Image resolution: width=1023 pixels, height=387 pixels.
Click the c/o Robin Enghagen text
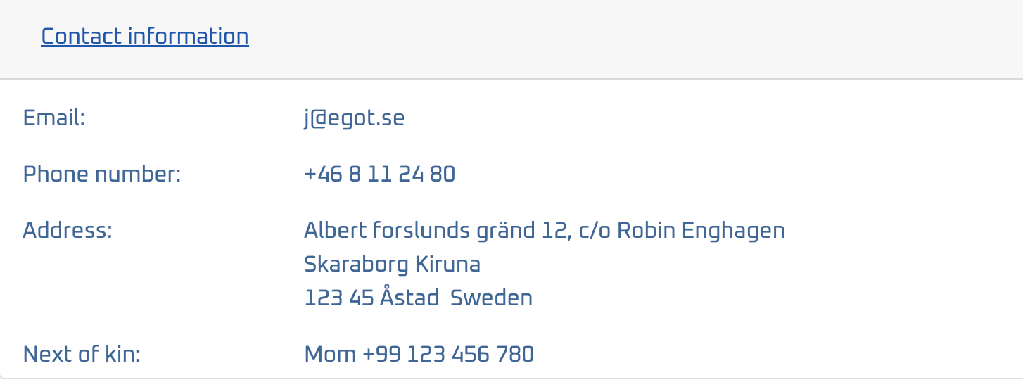tap(681, 230)
